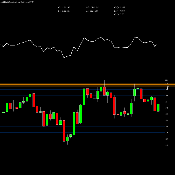Click the '136' price axis label
175x175 pixels.
(x=167, y=133)
